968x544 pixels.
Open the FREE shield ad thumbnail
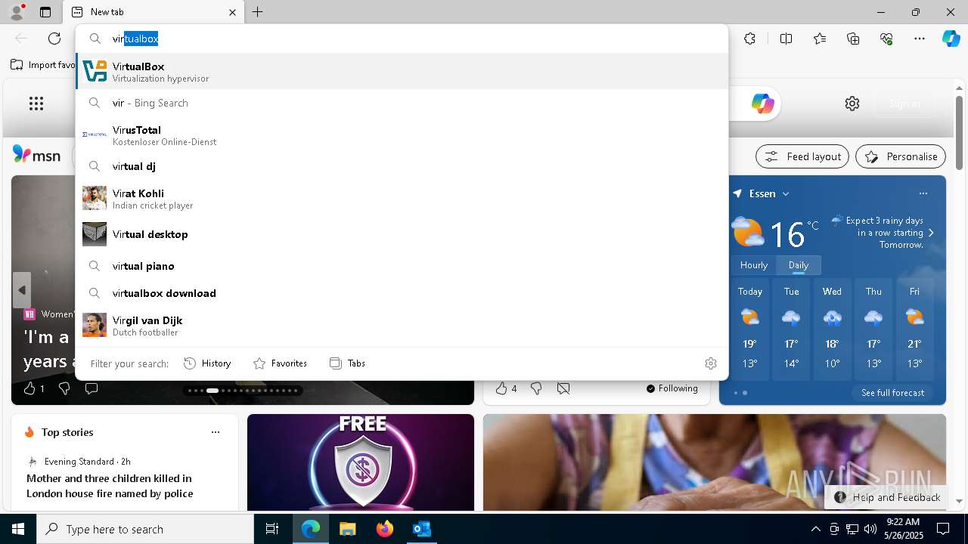(x=361, y=462)
